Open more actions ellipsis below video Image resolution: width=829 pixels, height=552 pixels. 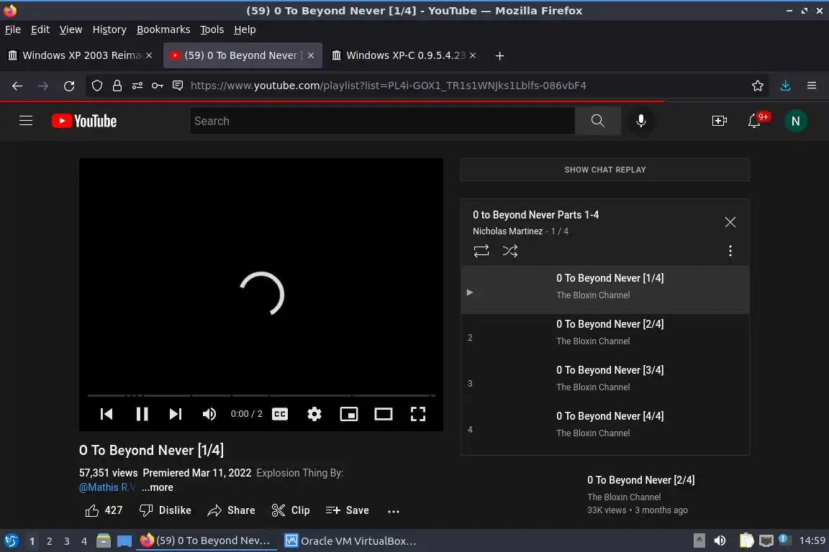(x=394, y=511)
